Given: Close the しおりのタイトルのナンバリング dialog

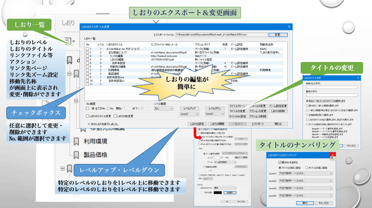Looking at the screenshot, I should pos(333,155).
